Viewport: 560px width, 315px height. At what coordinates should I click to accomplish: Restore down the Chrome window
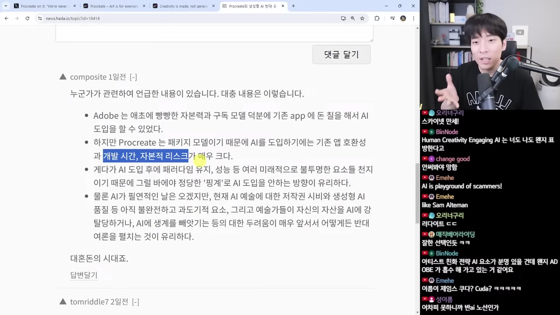click(400, 6)
